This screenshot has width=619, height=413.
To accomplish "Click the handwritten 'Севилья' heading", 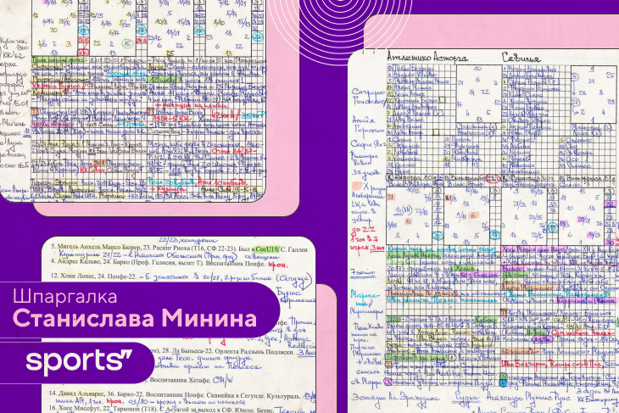I will click(x=521, y=58).
